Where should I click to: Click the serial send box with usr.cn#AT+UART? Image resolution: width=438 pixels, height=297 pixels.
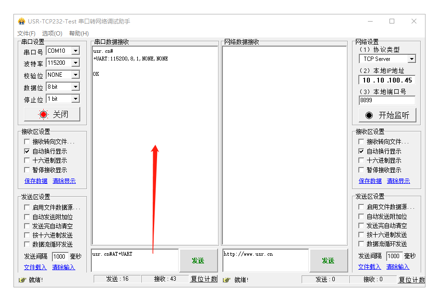135,261
